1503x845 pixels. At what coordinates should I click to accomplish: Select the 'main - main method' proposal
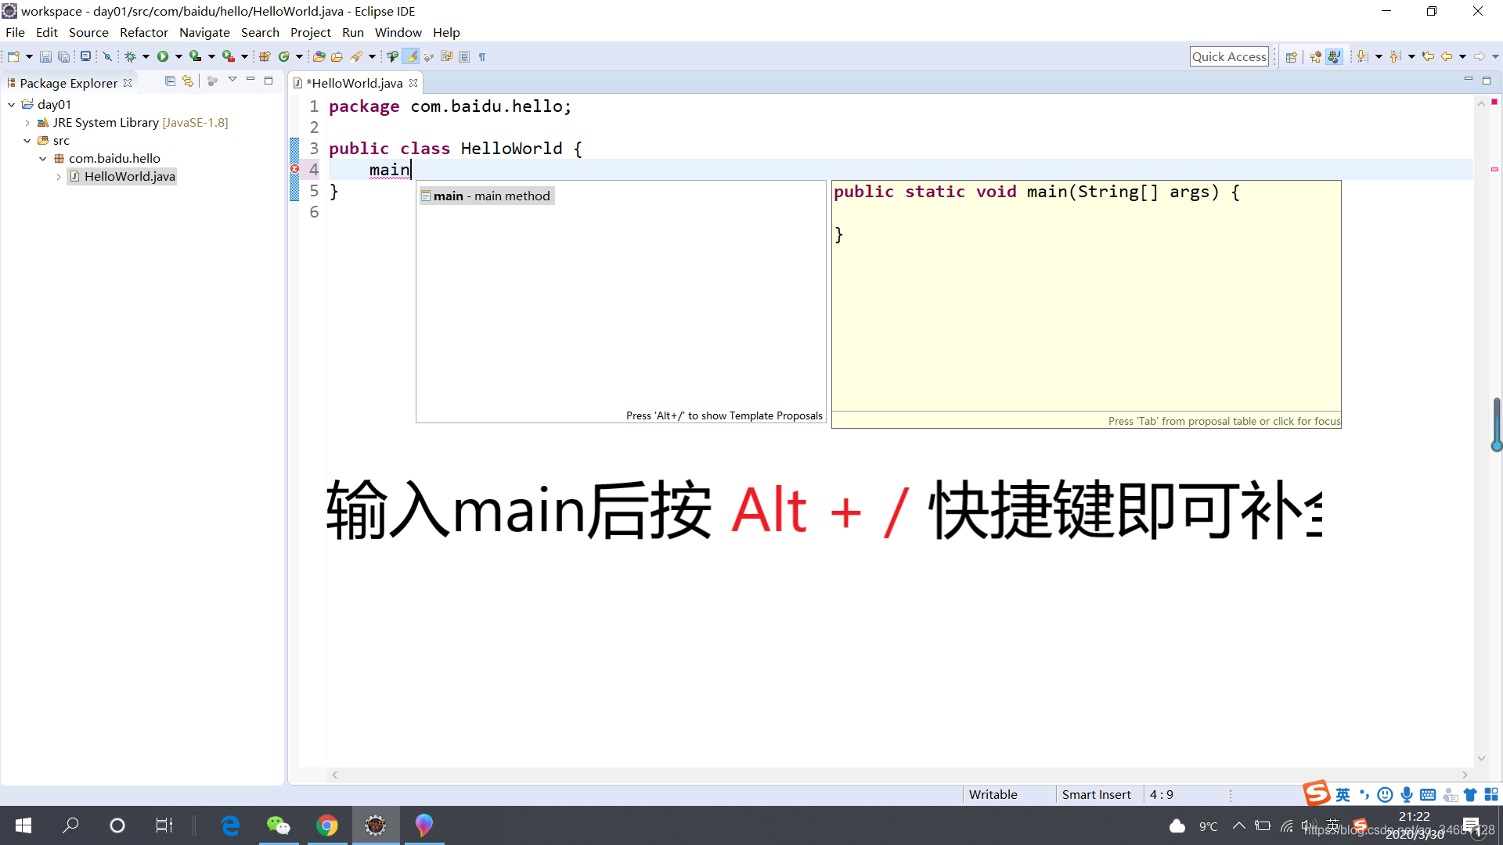point(487,196)
